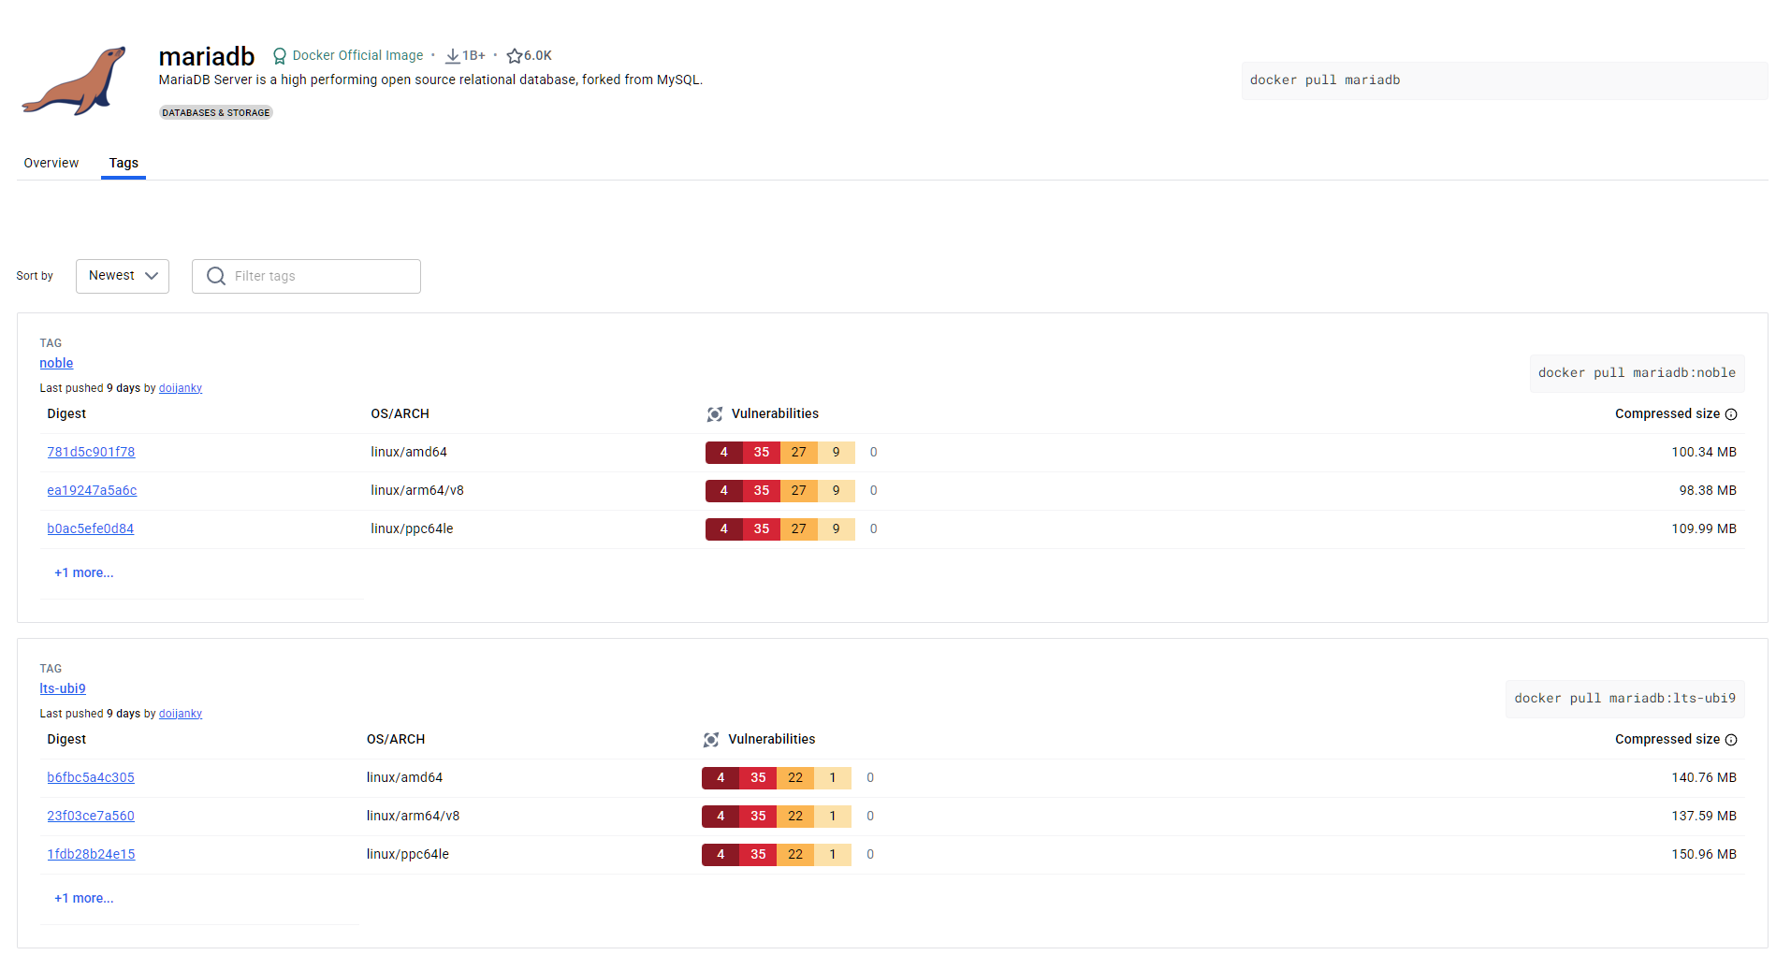
Task: Click linux/ppc64le in lts-ubi9 section
Action: tap(408, 854)
